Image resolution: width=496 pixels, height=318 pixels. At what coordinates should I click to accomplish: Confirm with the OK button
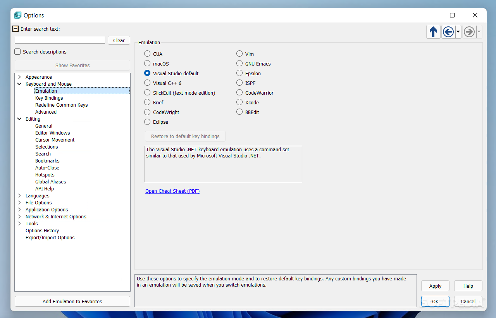click(x=435, y=301)
